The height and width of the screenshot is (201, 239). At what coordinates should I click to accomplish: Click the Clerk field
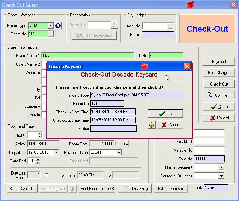(216, 187)
